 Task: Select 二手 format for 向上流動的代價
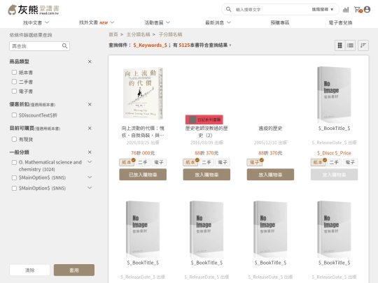pyautogui.click(x=143, y=162)
